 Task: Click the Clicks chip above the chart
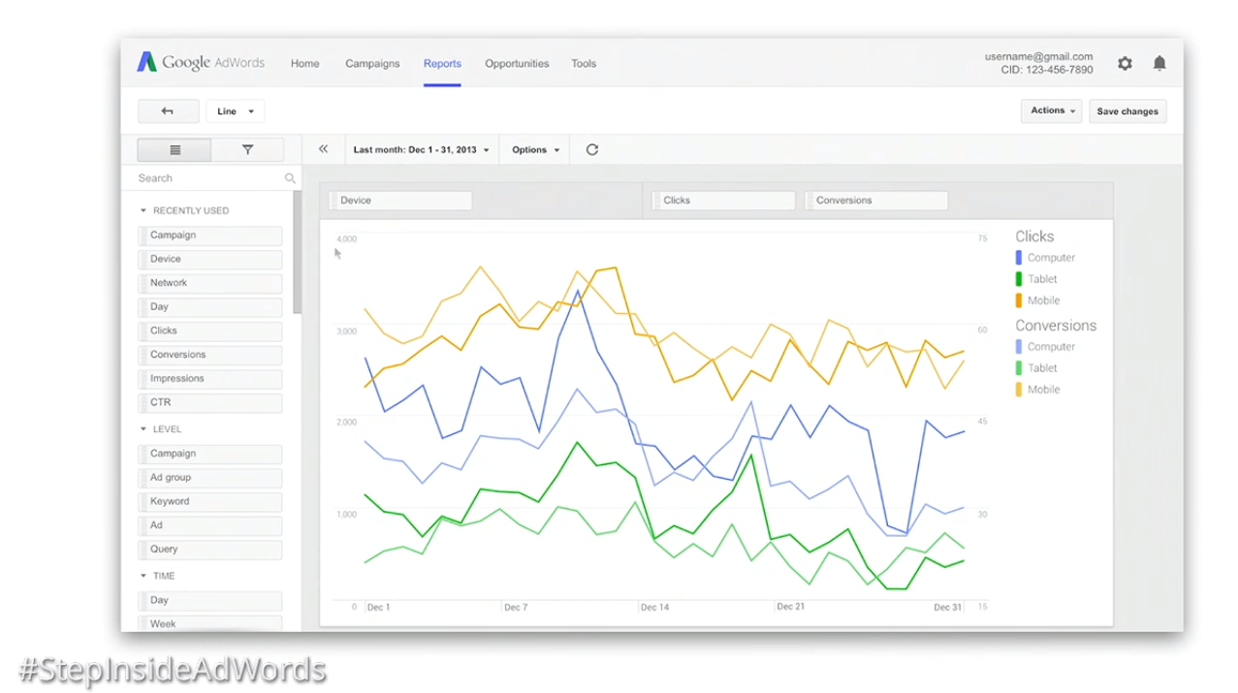point(723,201)
